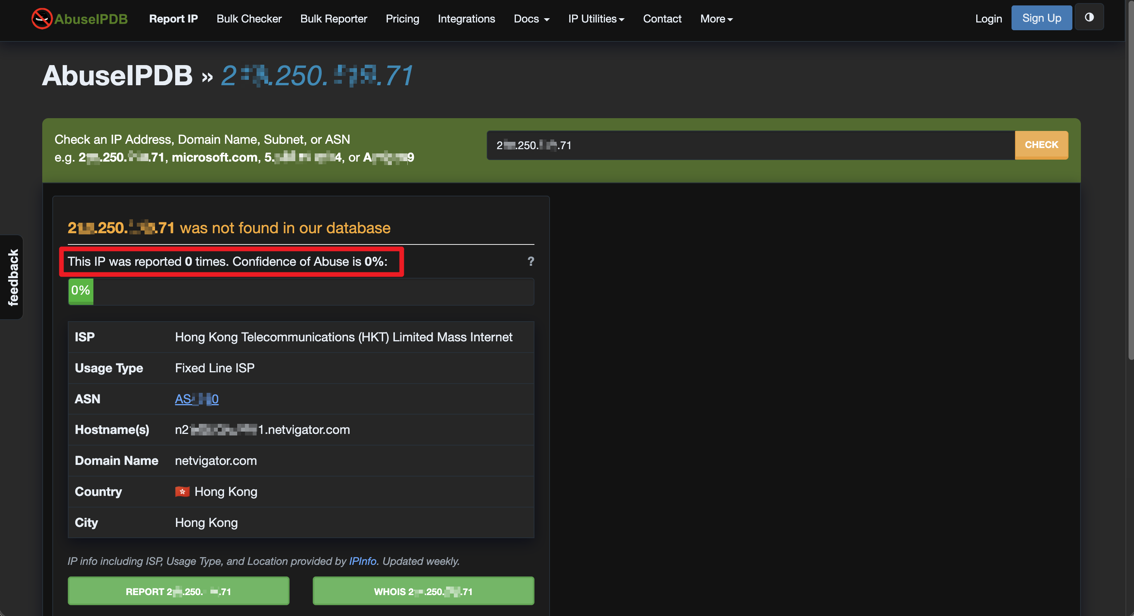Expand the IP Utilities dropdown

596,19
